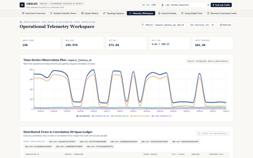Hide the payment-simulator series via the legend
Viewport: 253px width, 158px height.
[x=140, y=116]
